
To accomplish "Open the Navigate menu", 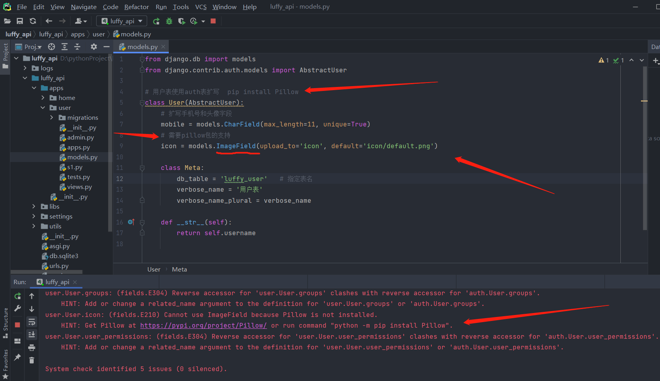I will click(x=84, y=7).
